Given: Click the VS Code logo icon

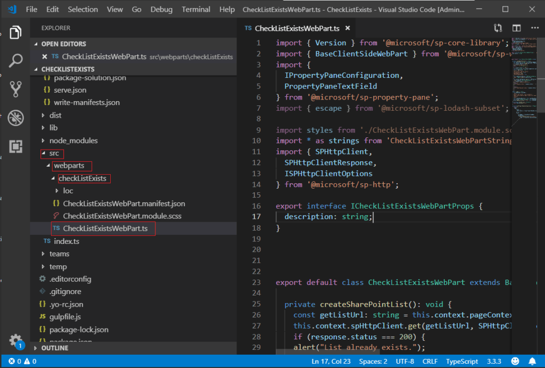Looking at the screenshot, I should click(12, 9).
